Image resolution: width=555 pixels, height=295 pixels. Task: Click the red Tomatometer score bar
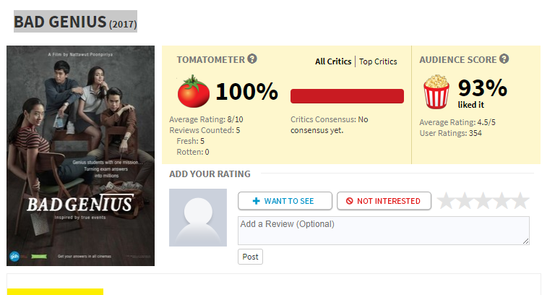347,96
